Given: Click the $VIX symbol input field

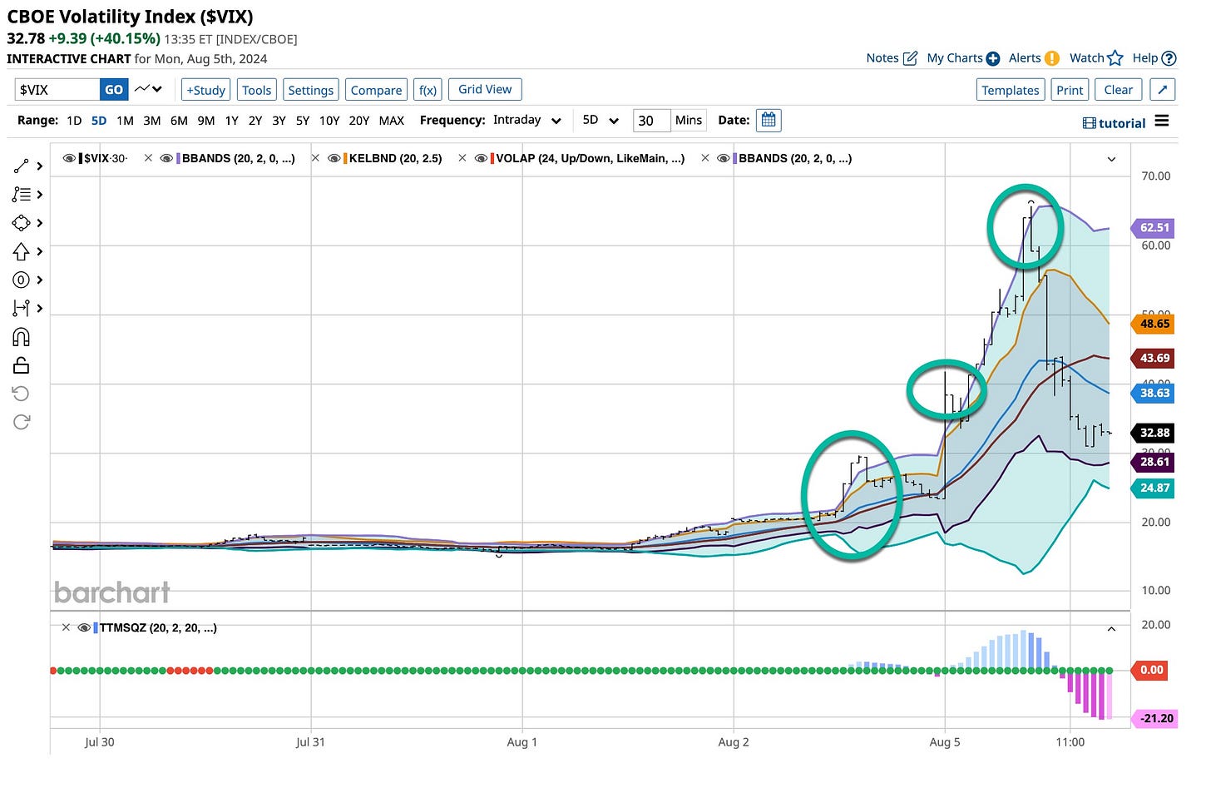Looking at the screenshot, I should point(57,90).
